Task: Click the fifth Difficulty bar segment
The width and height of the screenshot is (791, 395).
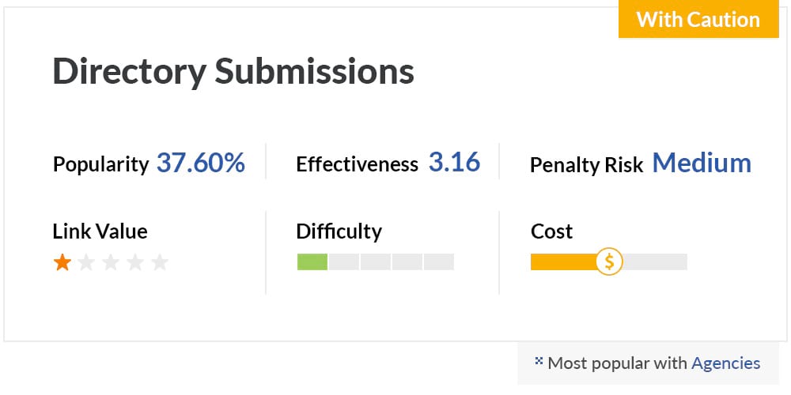Action: (439, 261)
